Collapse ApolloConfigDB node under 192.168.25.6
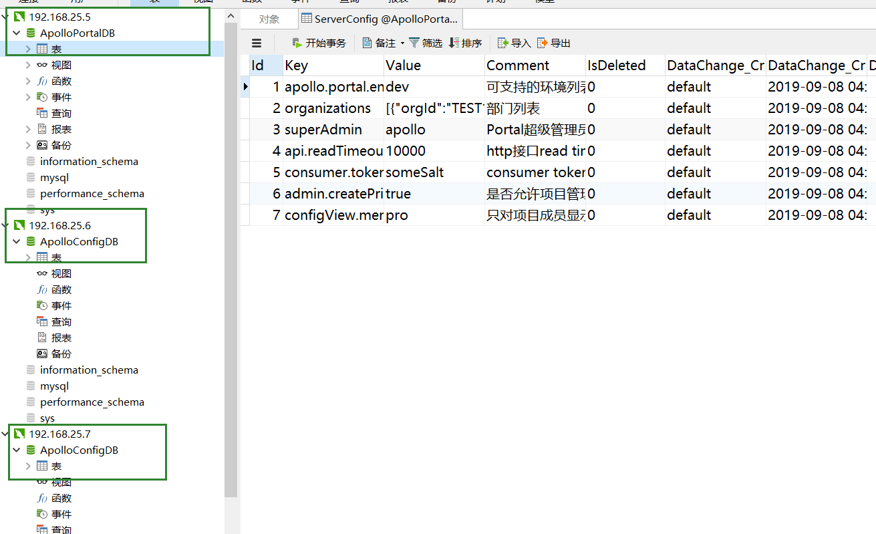This screenshot has width=876, height=534. pyautogui.click(x=17, y=241)
